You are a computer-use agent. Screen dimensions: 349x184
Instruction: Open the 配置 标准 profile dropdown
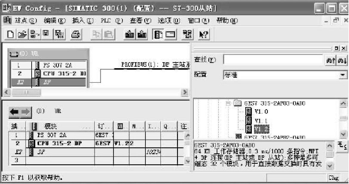click(343, 75)
